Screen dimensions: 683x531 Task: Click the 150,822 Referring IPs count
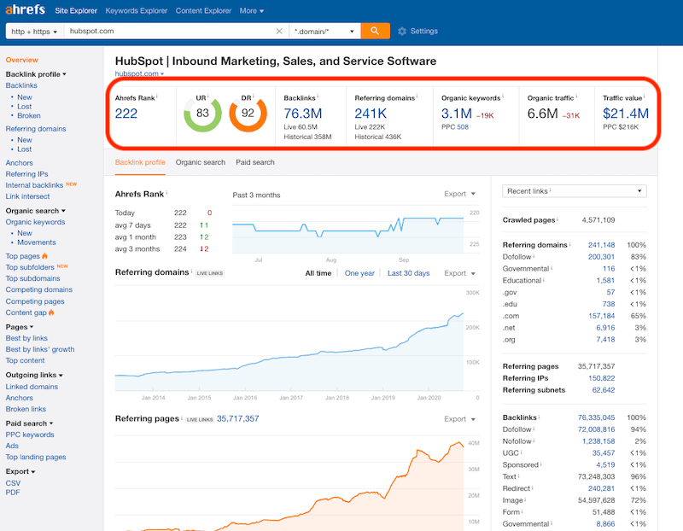click(x=602, y=378)
